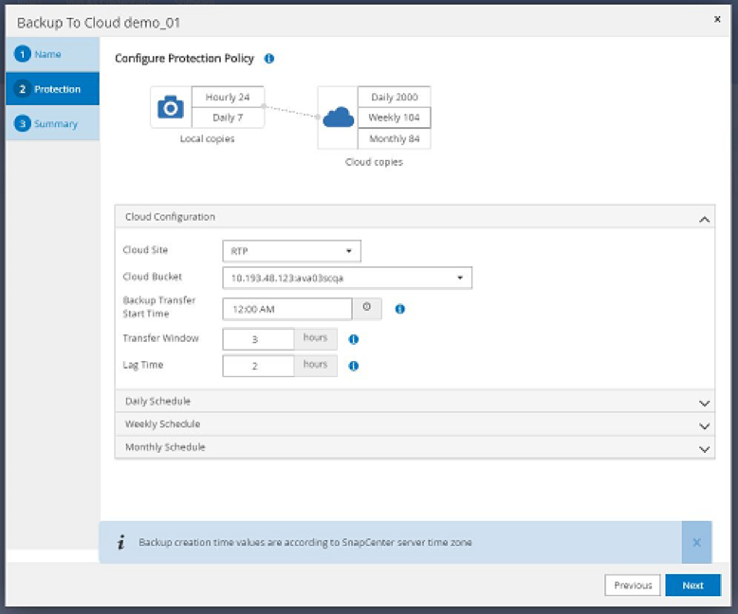Click the cloud copies icon
This screenshot has height=614, width=738.
[338, 117]
